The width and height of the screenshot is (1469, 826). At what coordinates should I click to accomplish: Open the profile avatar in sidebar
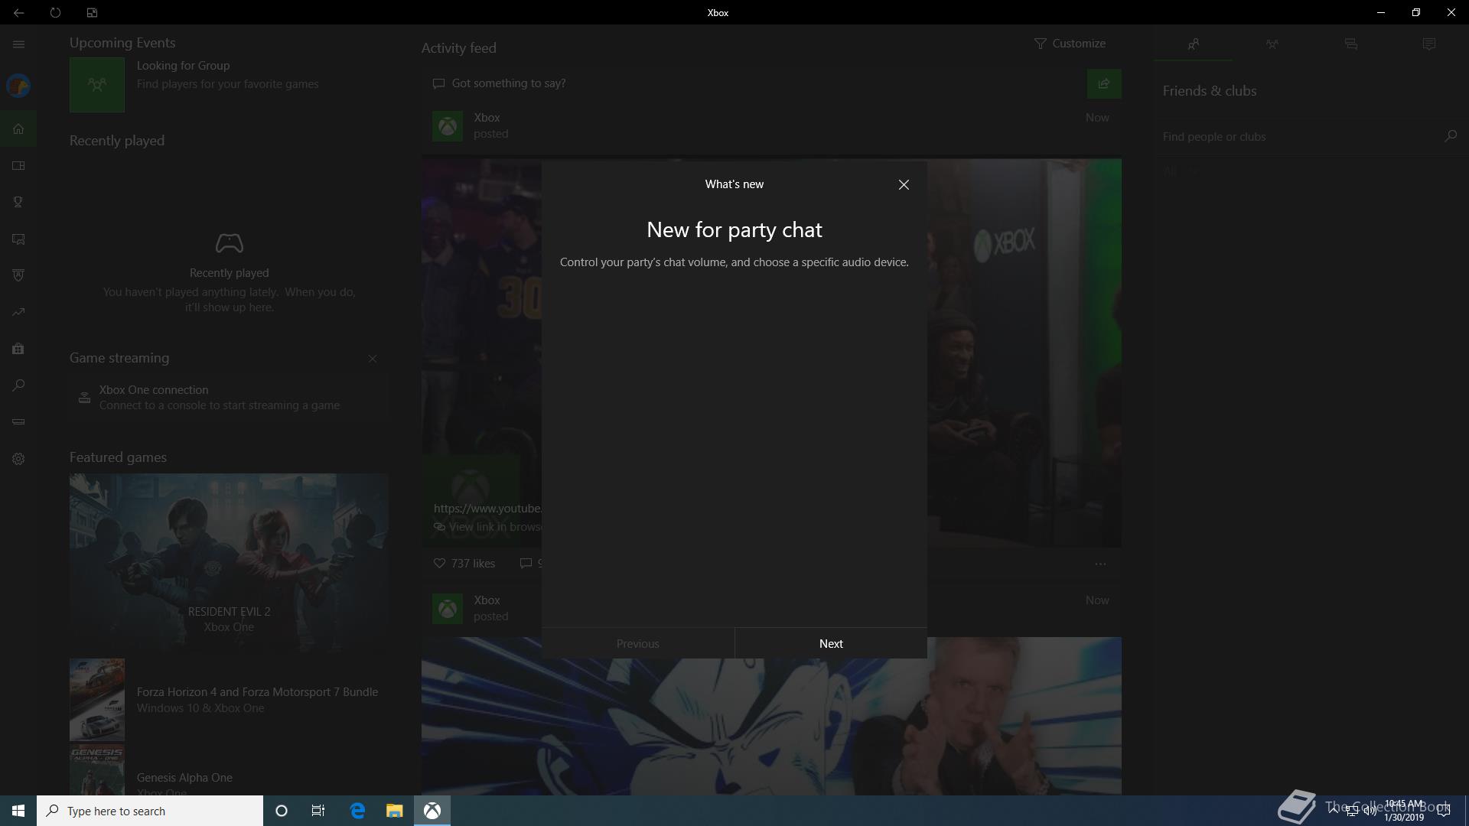point(18,86)
